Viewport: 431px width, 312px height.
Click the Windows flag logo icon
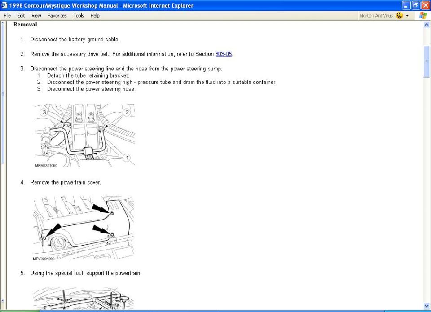(x=423, y=15)
